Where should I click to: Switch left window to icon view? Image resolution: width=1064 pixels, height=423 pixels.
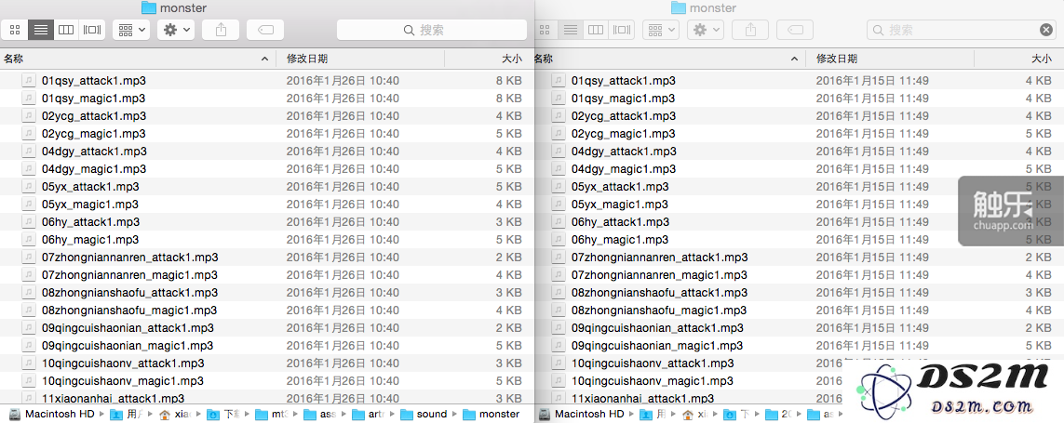tap(15, 30)
